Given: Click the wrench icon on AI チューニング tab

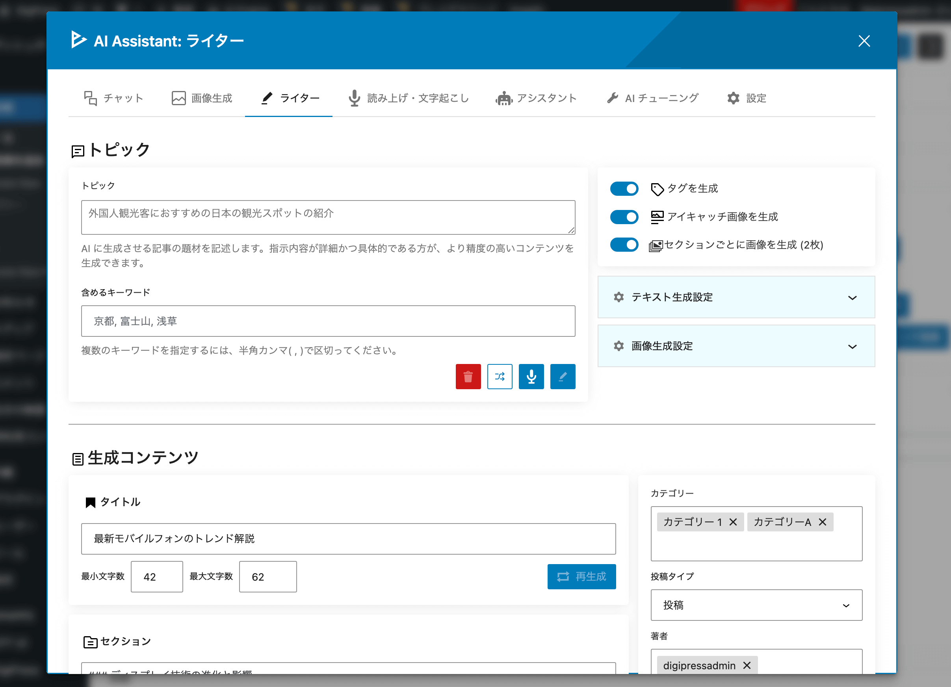Looking at the screenshot, I should pos(612,98).
